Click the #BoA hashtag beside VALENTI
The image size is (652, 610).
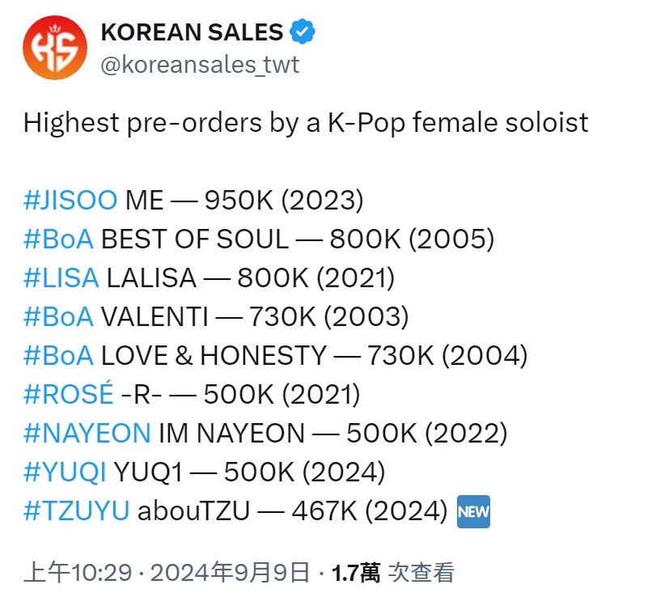point(58,316)
